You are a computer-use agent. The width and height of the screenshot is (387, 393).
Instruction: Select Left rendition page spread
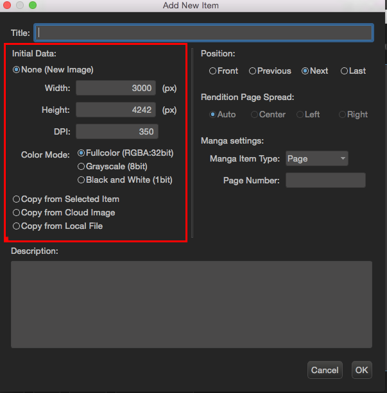point(308,115)
